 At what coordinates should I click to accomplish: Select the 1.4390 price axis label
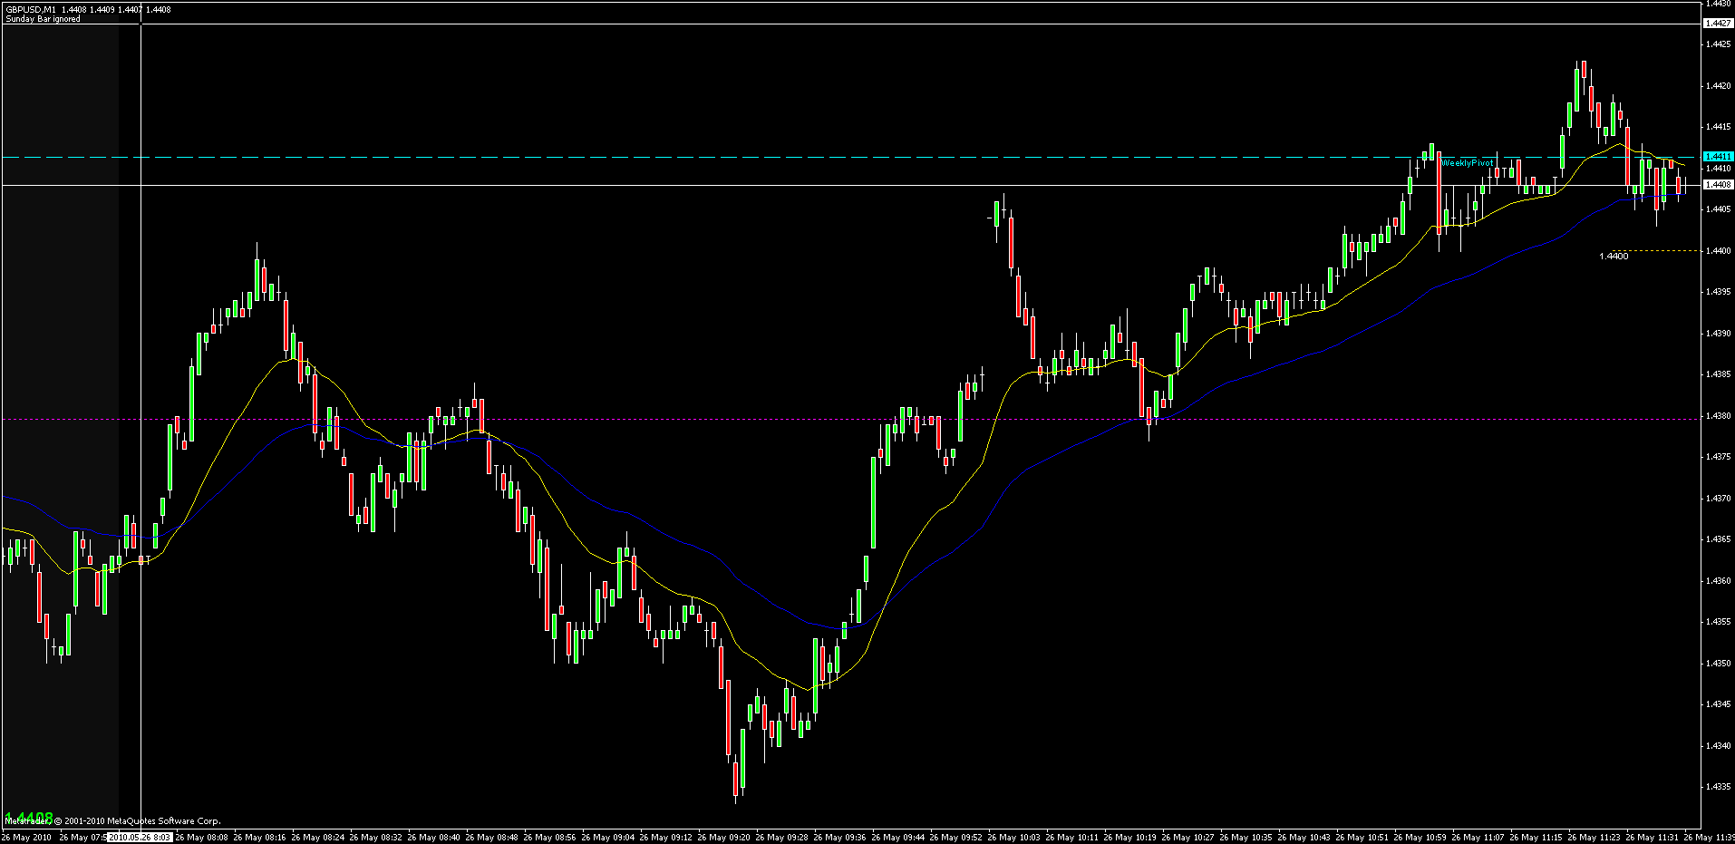[x=1719, y=334]
